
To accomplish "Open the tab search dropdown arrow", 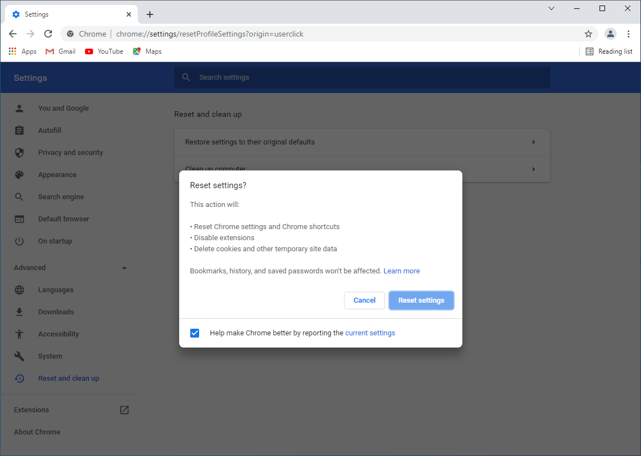I will click(x=551, y=8).
